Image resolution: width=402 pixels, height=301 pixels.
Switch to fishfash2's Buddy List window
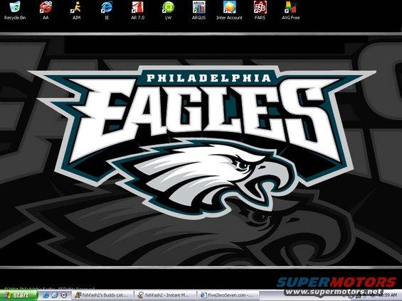pos(102,295)
